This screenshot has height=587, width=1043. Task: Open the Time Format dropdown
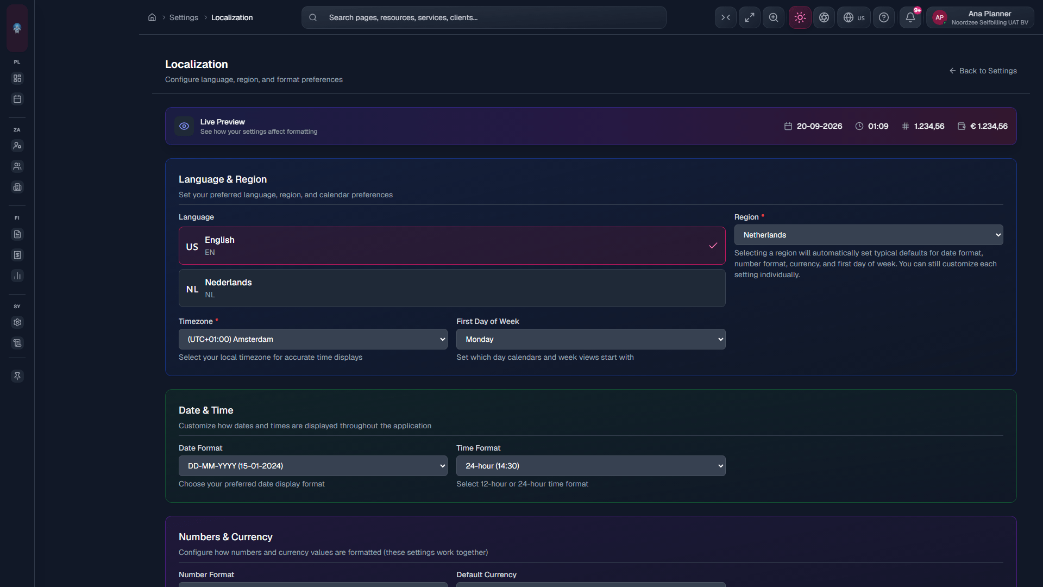(591, 466)
